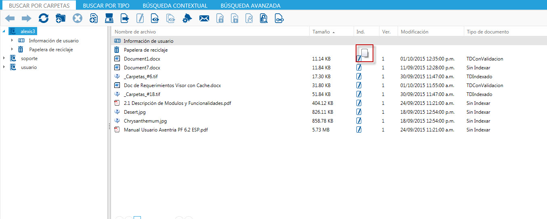
Task: Go back with the left arrow icon
Action: click(x=10, y=18)
